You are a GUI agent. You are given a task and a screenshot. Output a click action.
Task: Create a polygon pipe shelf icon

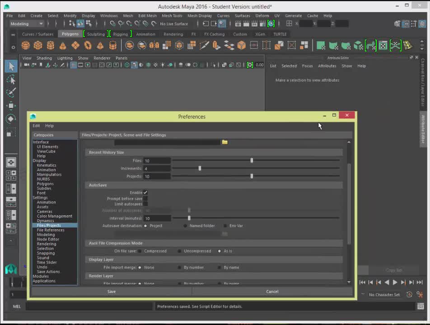coord(113,46)
